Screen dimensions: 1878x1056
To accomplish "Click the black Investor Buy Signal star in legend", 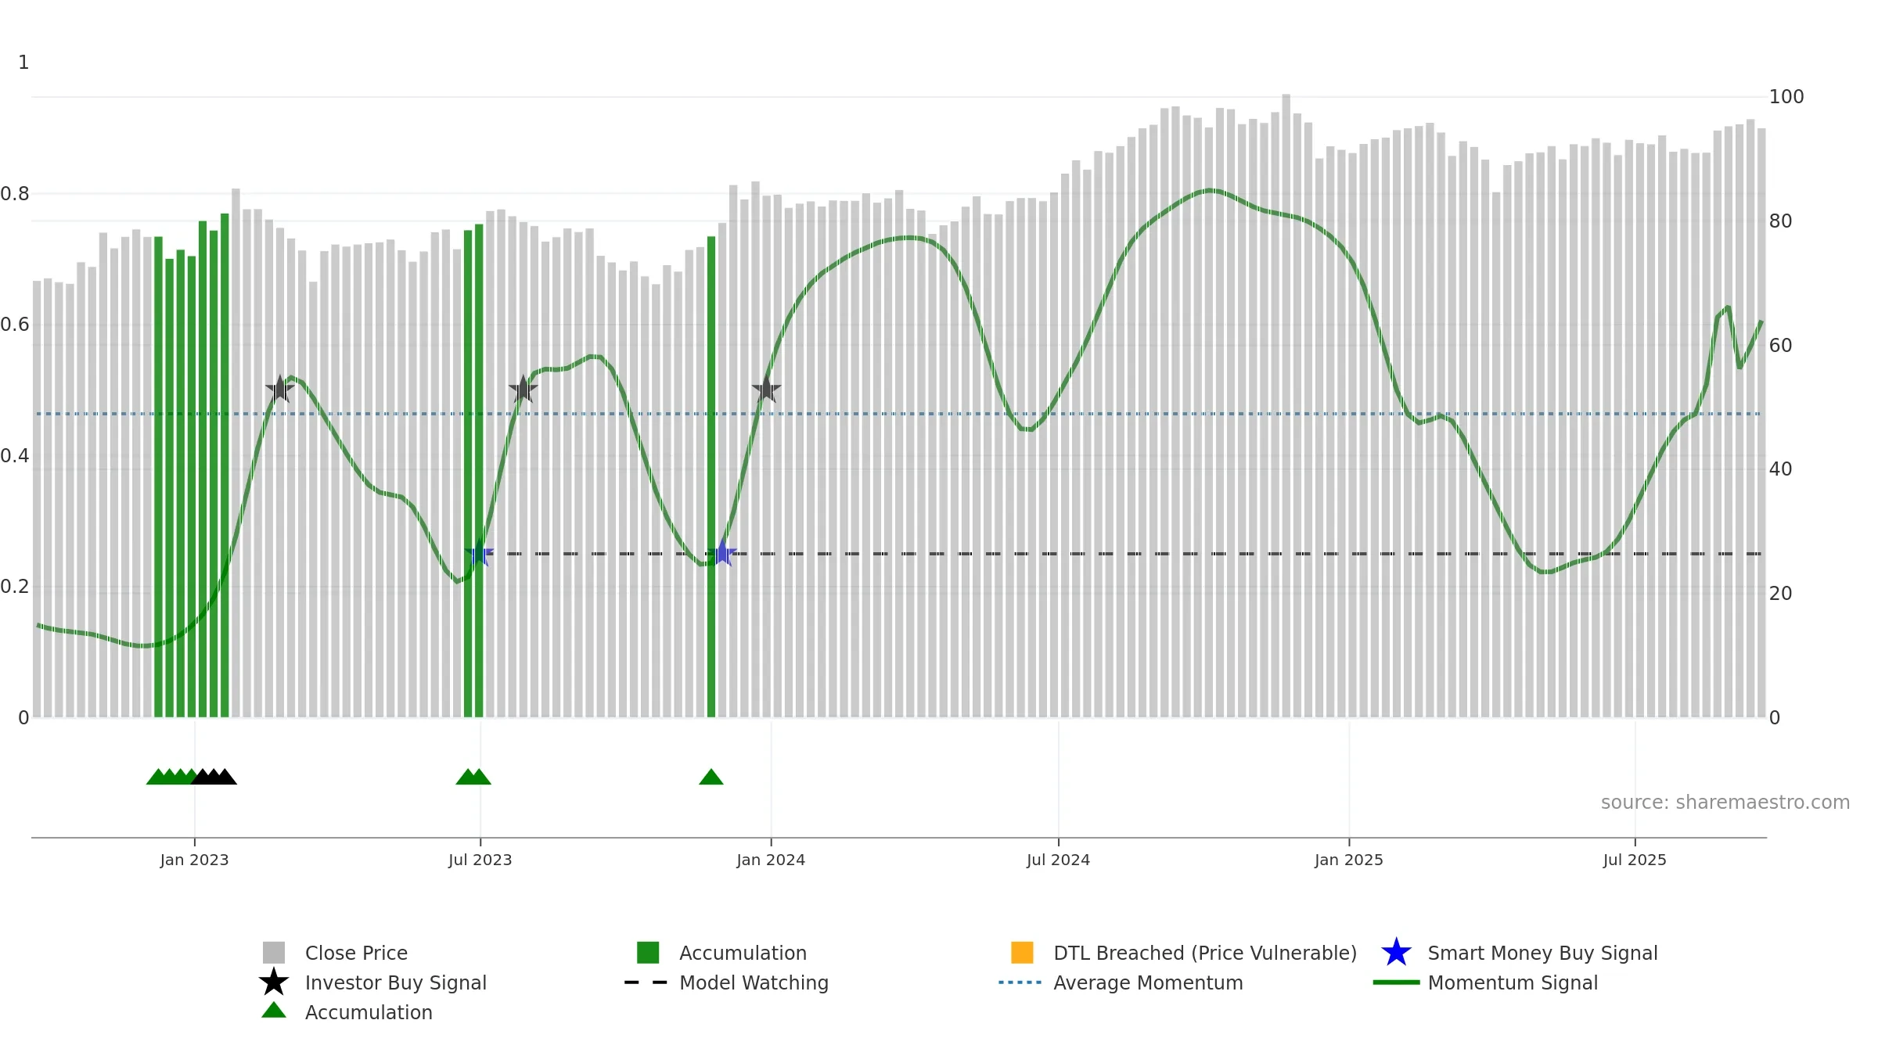I will click(273, 982).
